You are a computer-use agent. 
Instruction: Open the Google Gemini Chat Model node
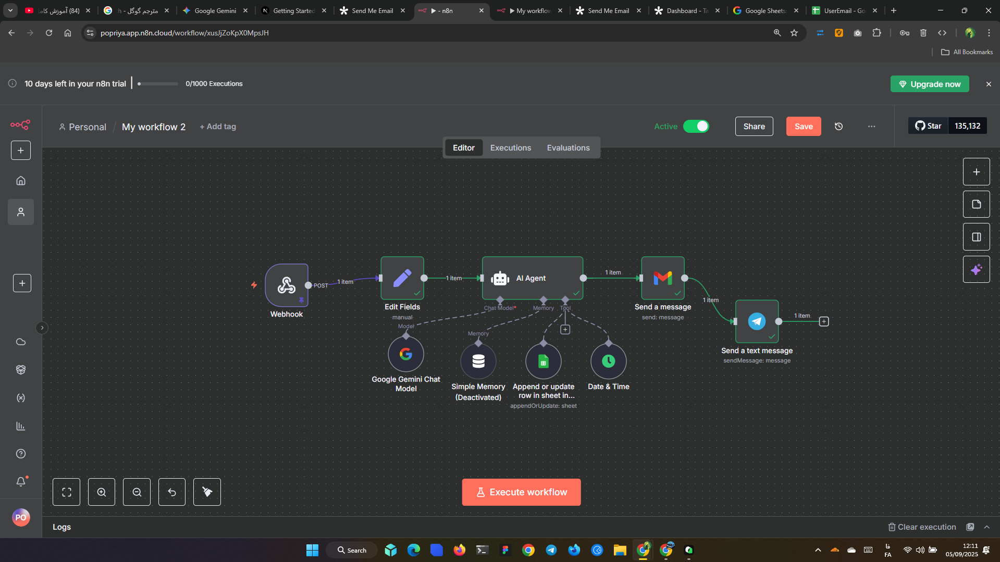click(x=405, y=354)
